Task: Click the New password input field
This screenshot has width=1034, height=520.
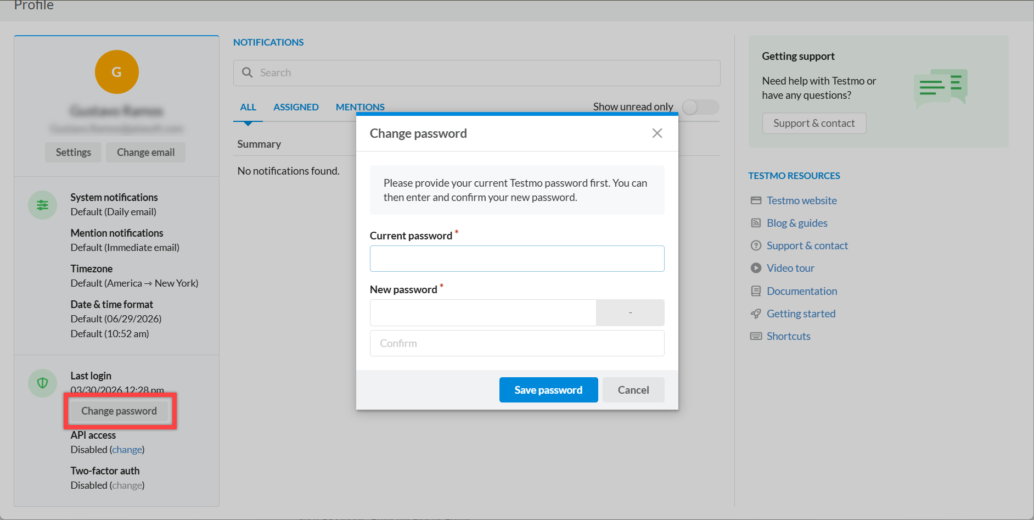Action: pos(483,312)
